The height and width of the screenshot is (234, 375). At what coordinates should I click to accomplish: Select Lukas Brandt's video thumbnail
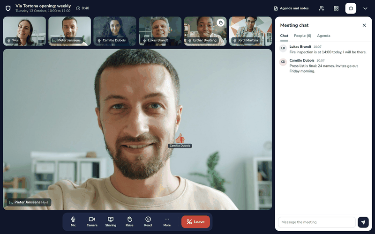(x=160, y=31)
